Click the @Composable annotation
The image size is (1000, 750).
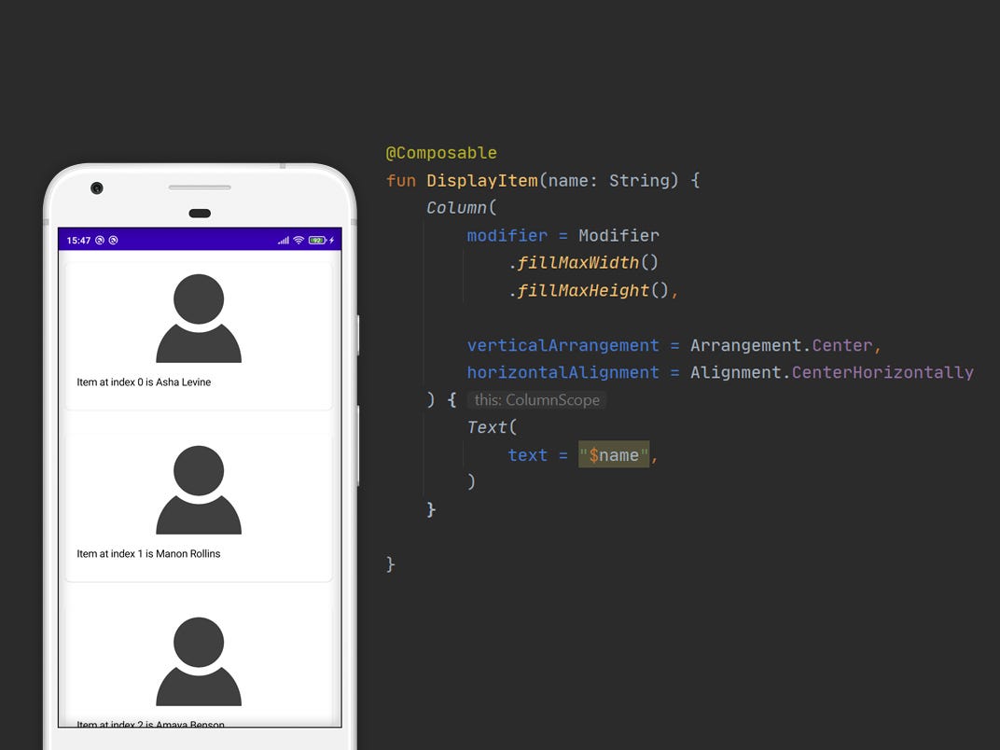pyautogui.click(x=442, y=152)
